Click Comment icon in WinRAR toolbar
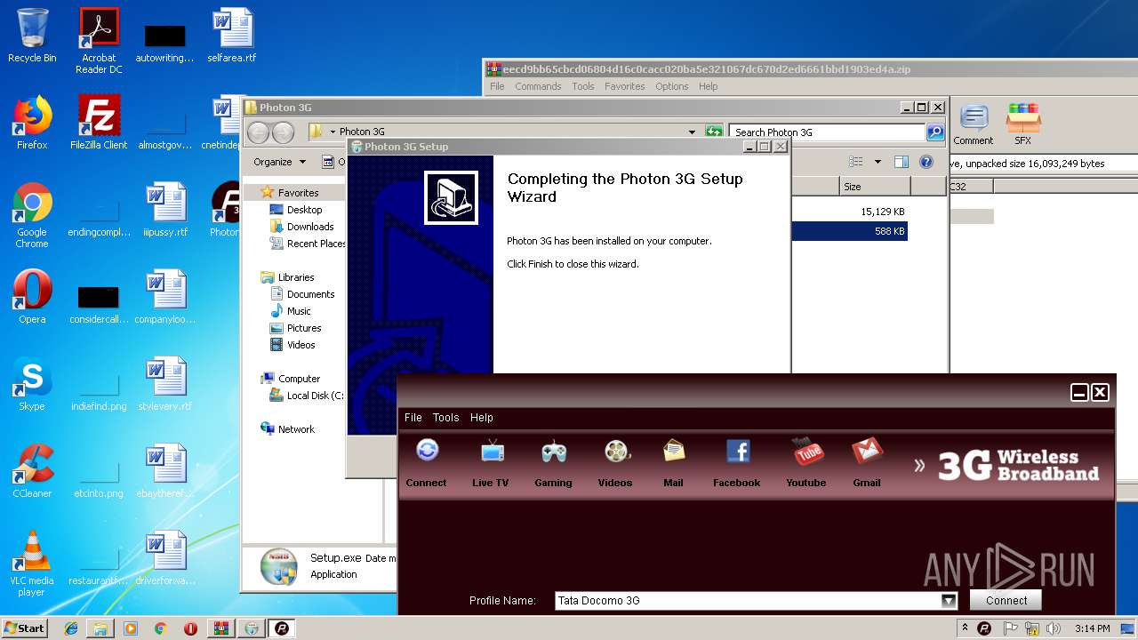This screenshot has width=1138, height=640. click(974, 125)
